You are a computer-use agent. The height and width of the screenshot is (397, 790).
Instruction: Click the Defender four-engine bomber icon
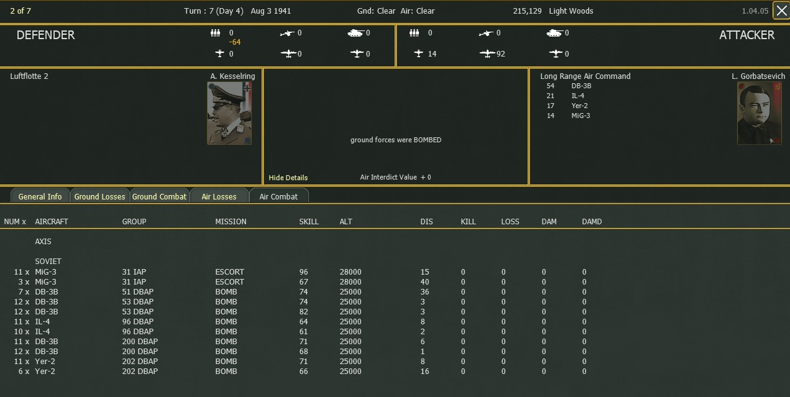(288, 54)
